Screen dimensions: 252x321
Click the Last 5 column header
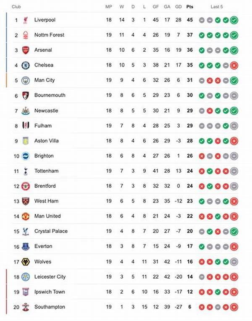(217, 7)
